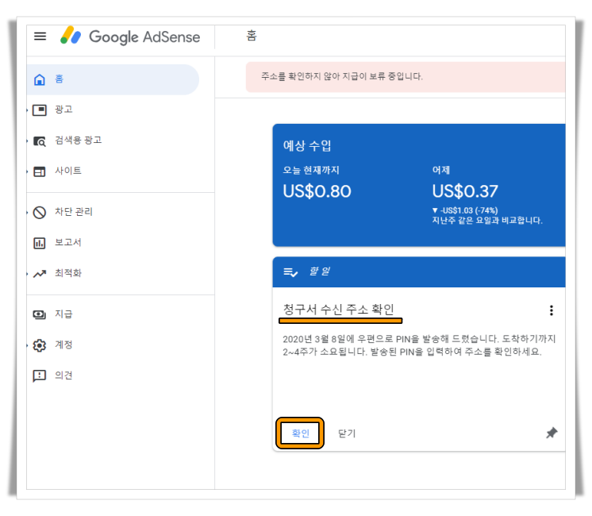
Task: Click the 최적화 trend arrow icon
Action: (x=40, y=274)
